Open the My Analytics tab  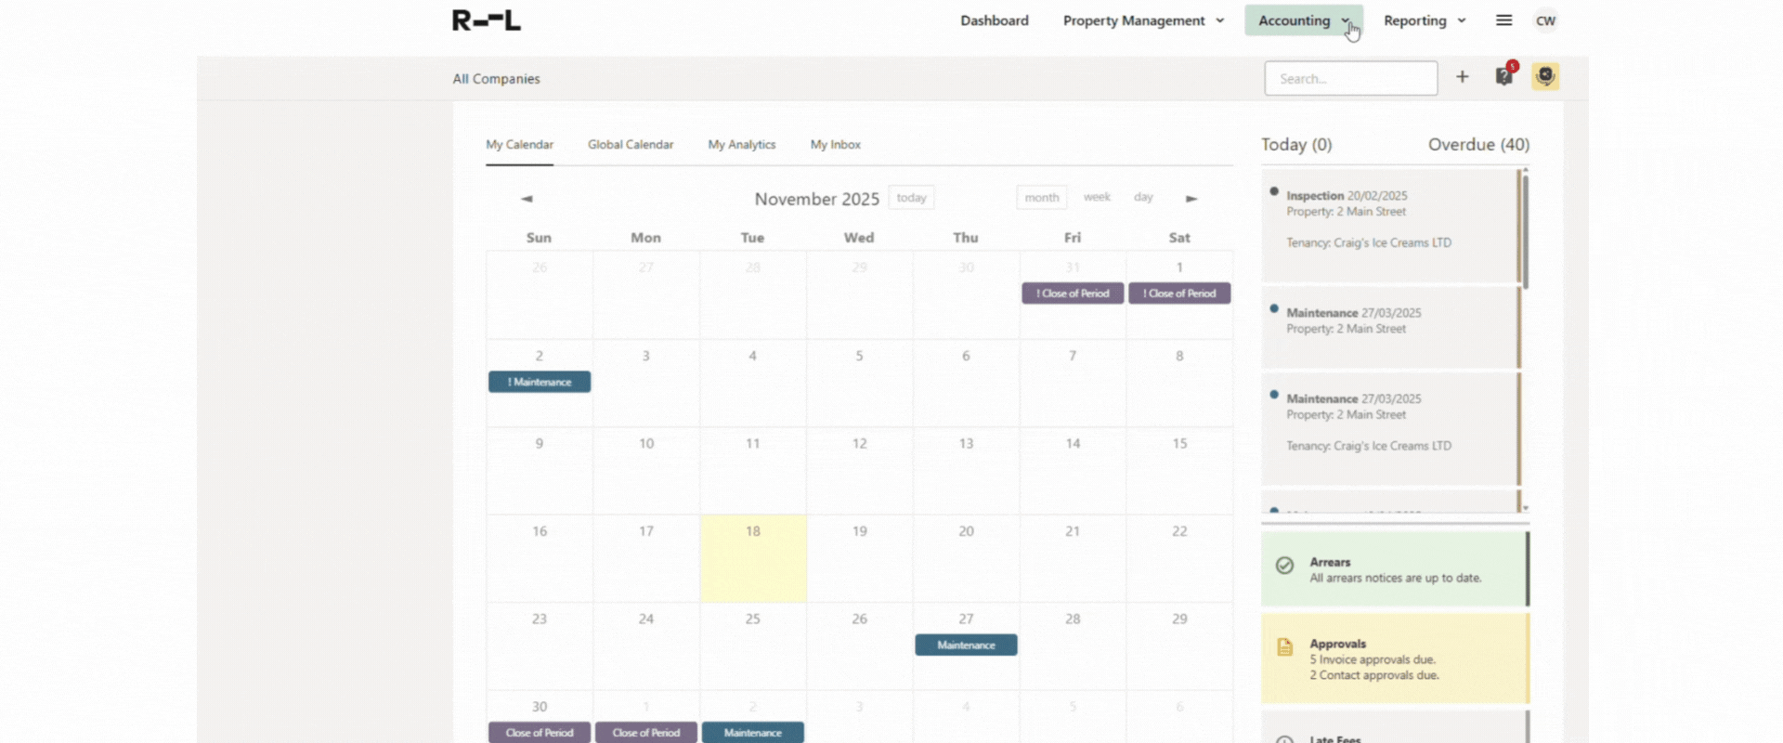pyautogui.click(x=741, y=145)
